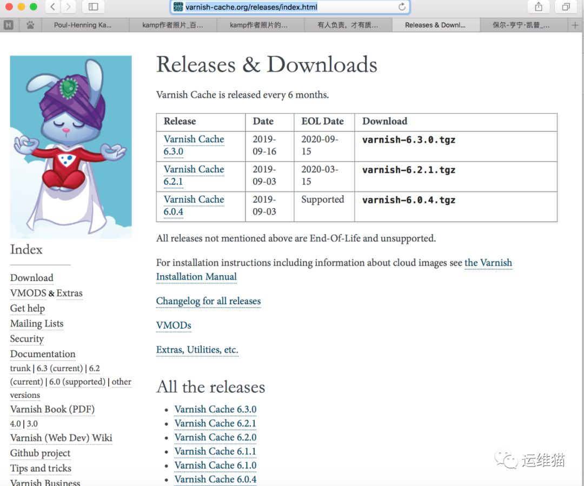Open Varnish Cache 6.1.1 in releases list

coord(215,451)
